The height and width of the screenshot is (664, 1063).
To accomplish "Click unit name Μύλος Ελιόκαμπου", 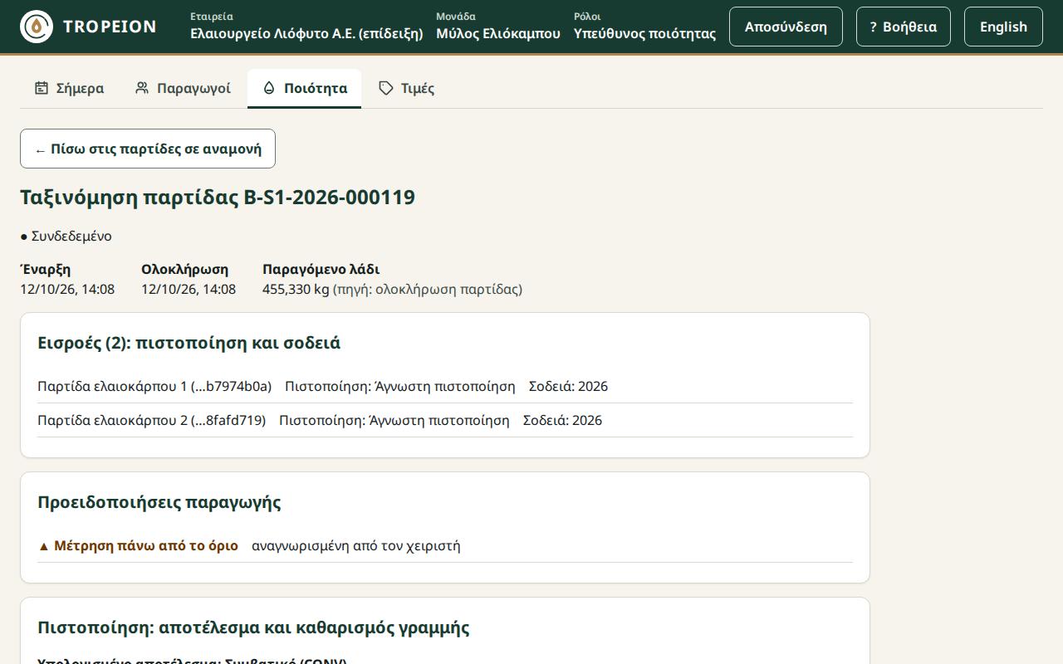I will coord(498,34).
